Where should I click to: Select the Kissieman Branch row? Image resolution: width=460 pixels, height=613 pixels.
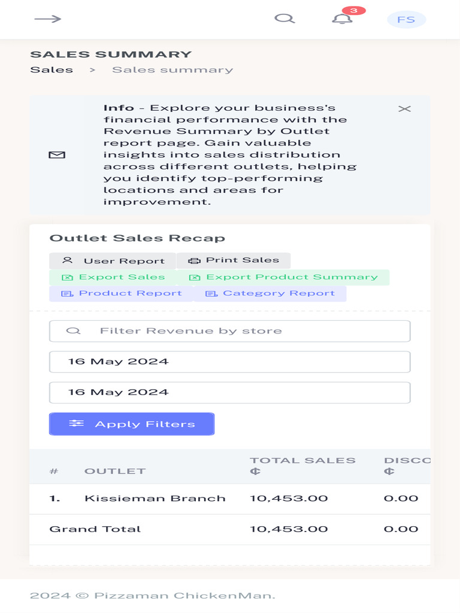pyautogui.click(x=229, y=499)
